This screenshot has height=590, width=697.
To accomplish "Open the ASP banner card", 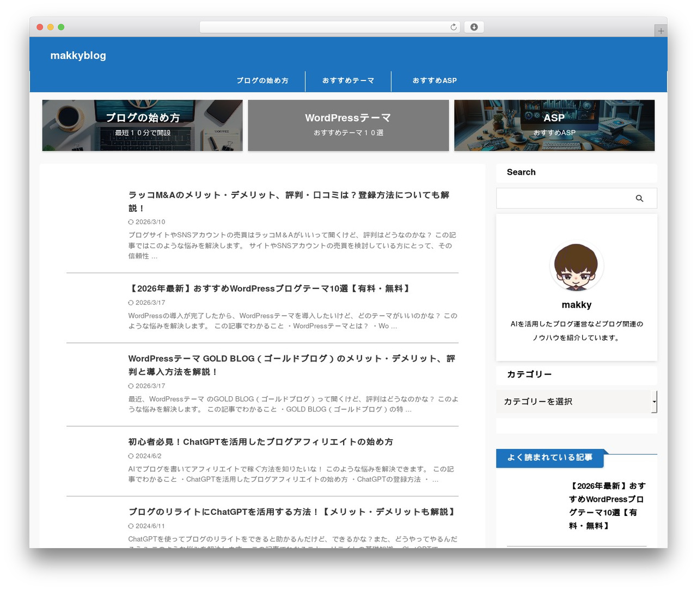I will [x=554, y=125].
